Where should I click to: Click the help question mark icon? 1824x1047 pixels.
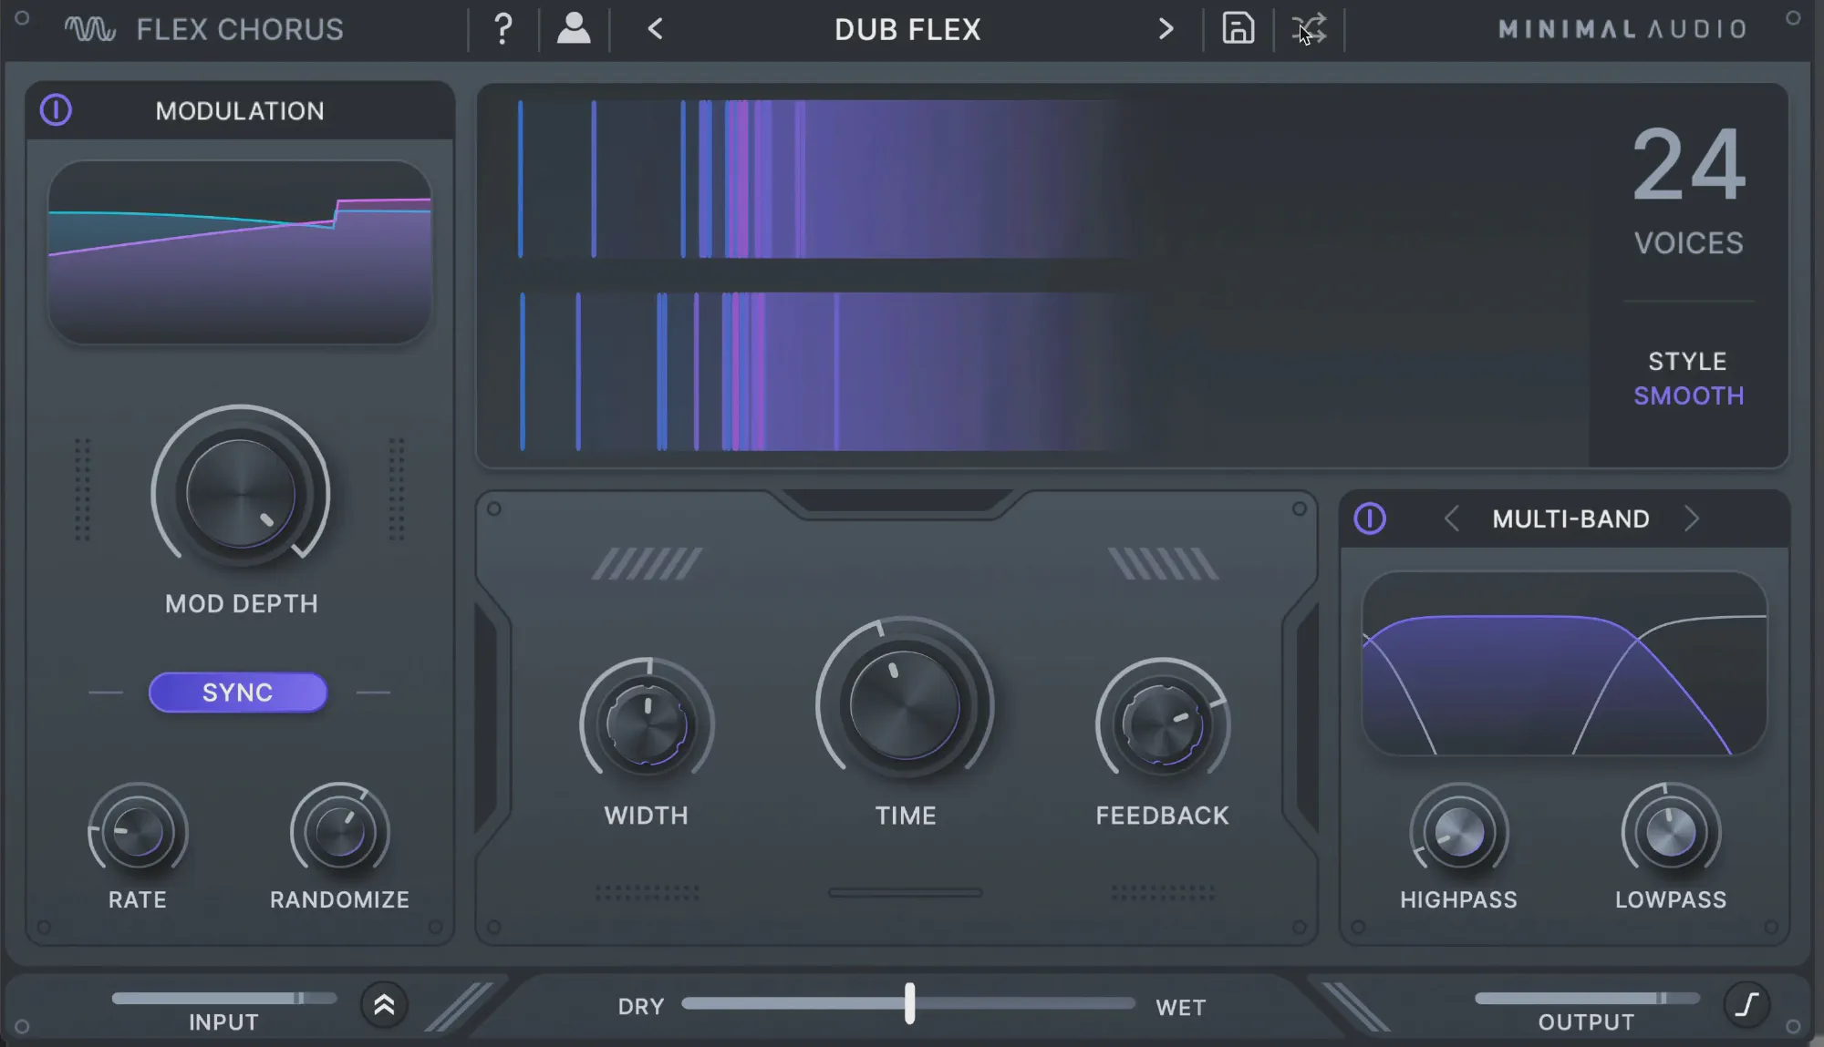(503, 29)
